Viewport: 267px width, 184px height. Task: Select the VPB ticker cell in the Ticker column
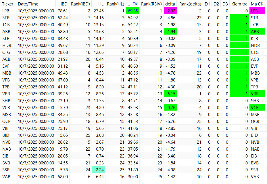(8, 80)
